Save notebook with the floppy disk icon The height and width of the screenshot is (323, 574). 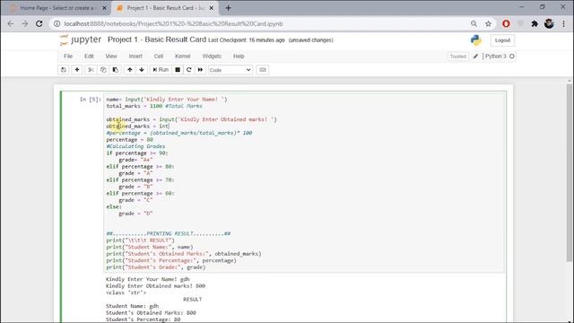[64, 70]
